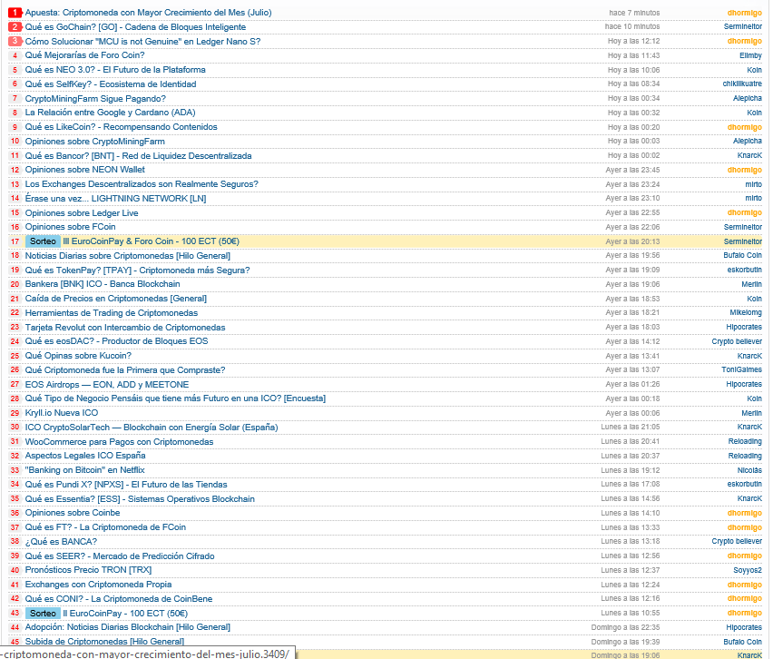The height and width of the screenshot is (659, 773).
Task: View Mikelomg's profile link
Action: click(x=746, y=313)
